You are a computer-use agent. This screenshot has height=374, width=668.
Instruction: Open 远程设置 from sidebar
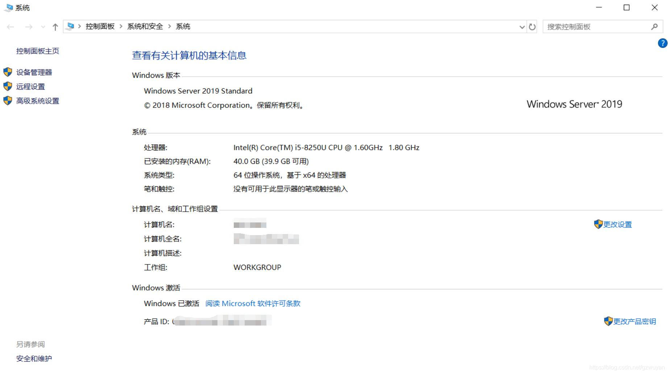point(30,87)
